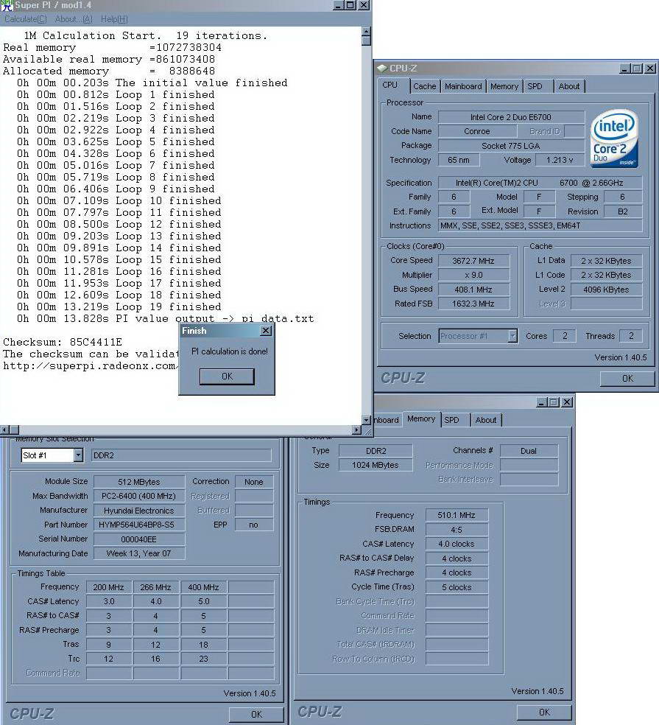
Task: Select the SPD tab beside Memory in top CPU-Z
Action: (x=535, y=86)
